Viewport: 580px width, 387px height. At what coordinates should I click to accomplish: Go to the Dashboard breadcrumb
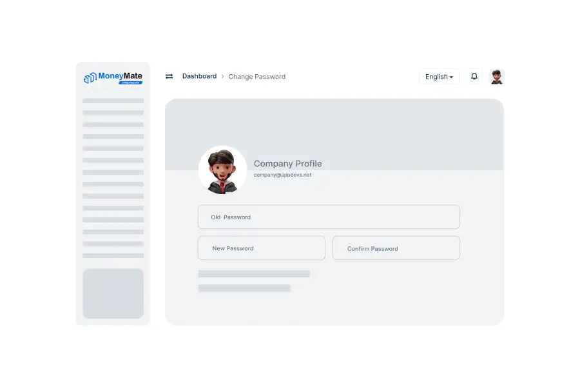(x=199, y=76)
